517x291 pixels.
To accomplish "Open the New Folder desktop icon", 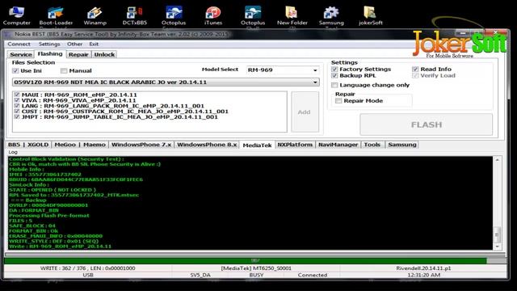I will coord(292,15).
